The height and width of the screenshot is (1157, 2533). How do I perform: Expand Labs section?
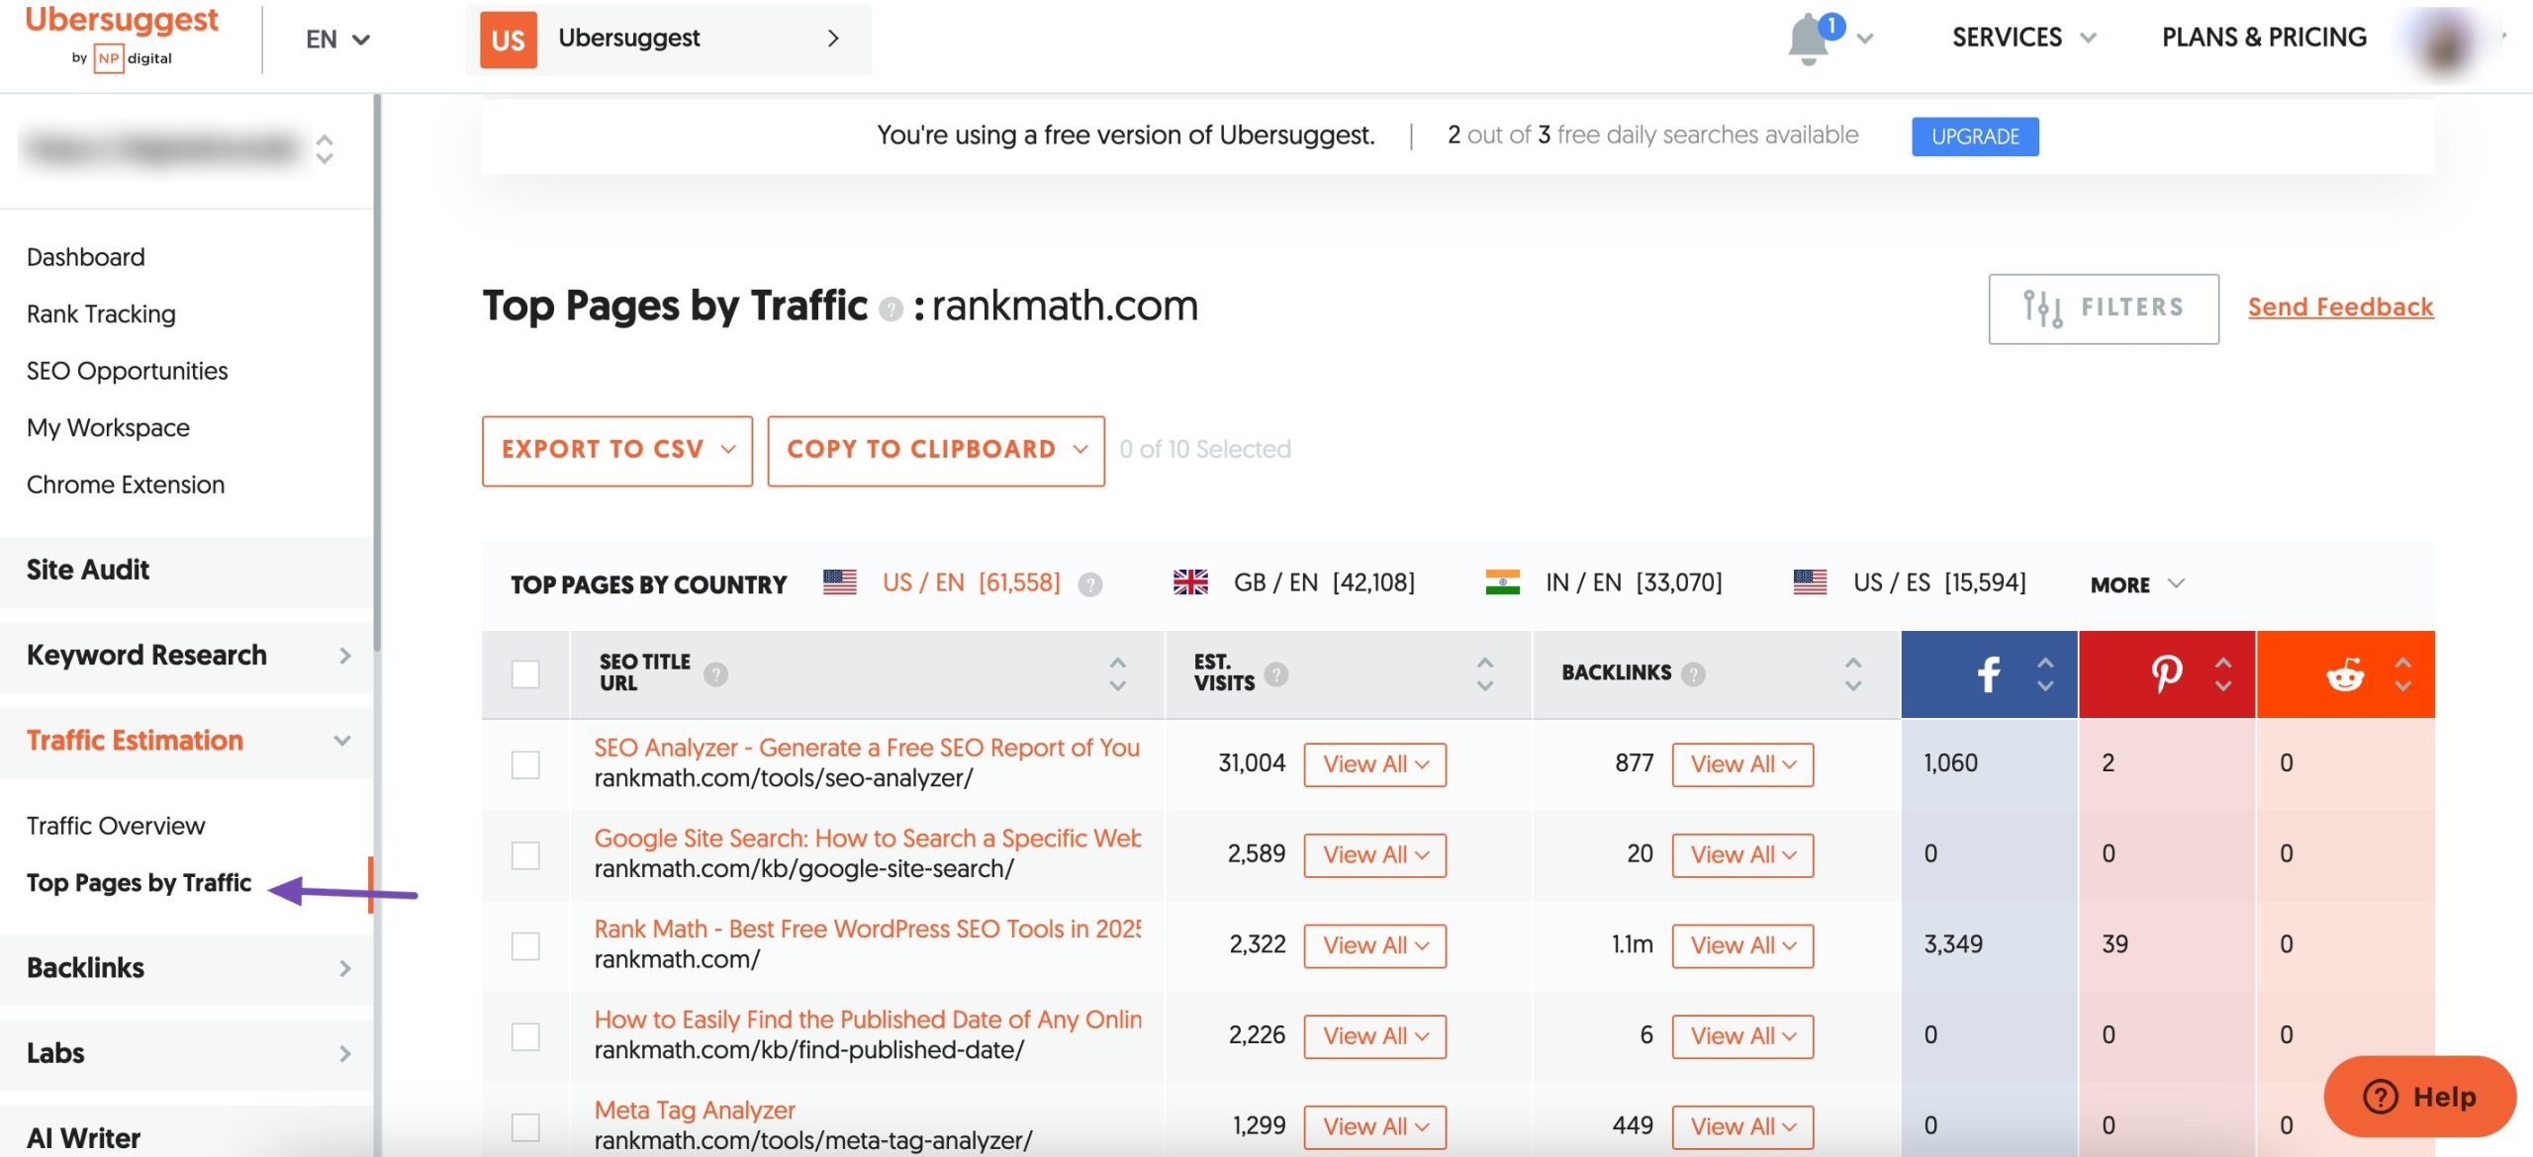click(x=186, y=1053)
